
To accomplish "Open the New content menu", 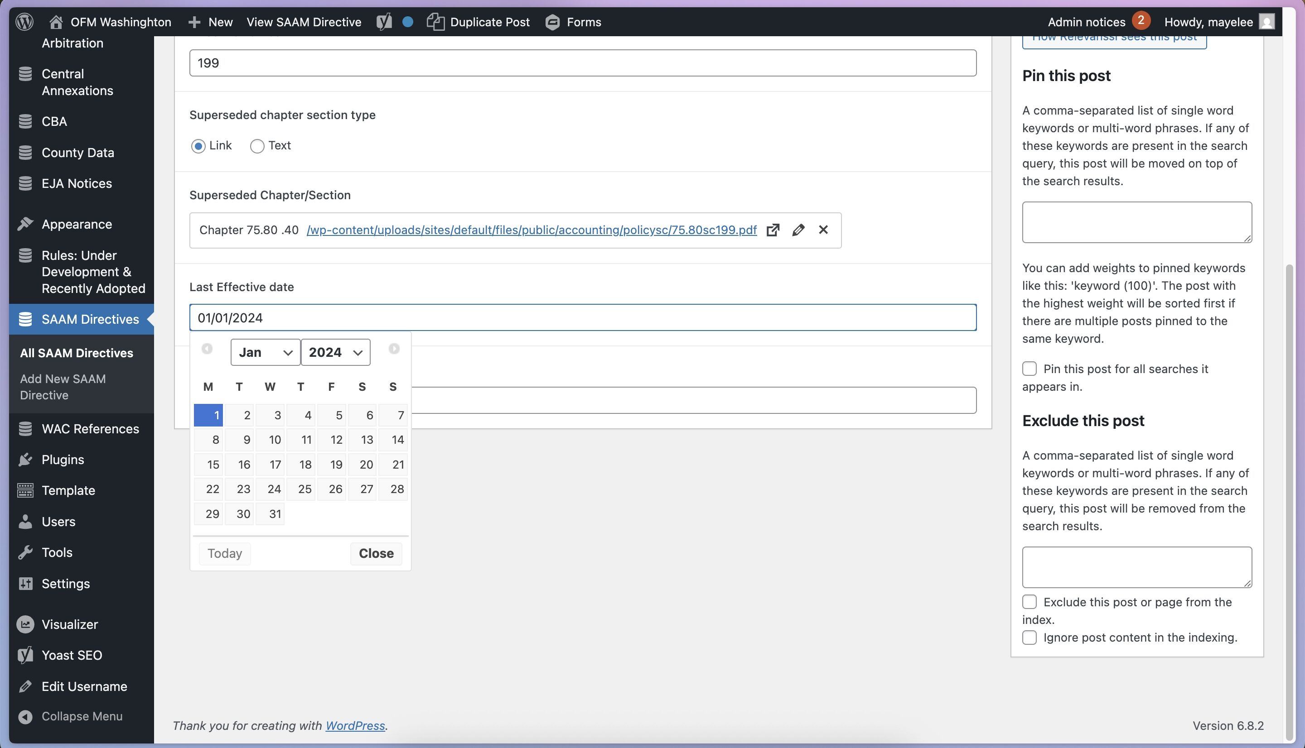I will (211, 22).
